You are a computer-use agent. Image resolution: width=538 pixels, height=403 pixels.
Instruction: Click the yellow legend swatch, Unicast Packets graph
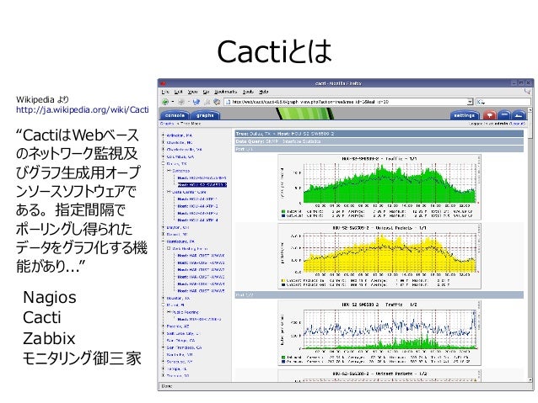click(283, 280)
